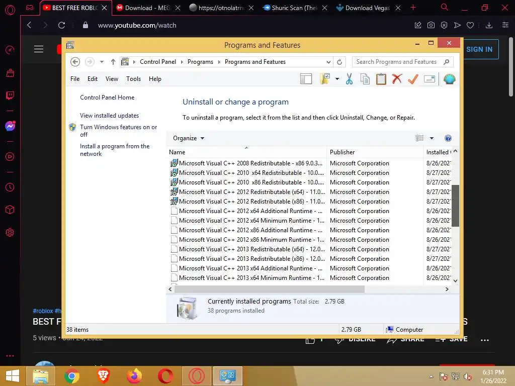Open Opera sidebar Messenger icon
This screenshot has width=515, height=386.
point(10,126)
